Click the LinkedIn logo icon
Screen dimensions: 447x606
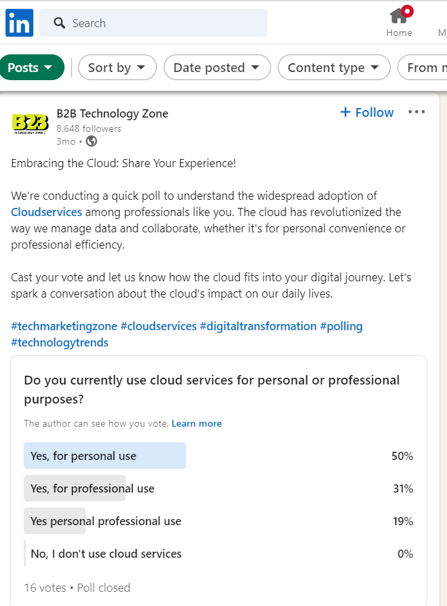pyautogui.click(x=19, y=23)
